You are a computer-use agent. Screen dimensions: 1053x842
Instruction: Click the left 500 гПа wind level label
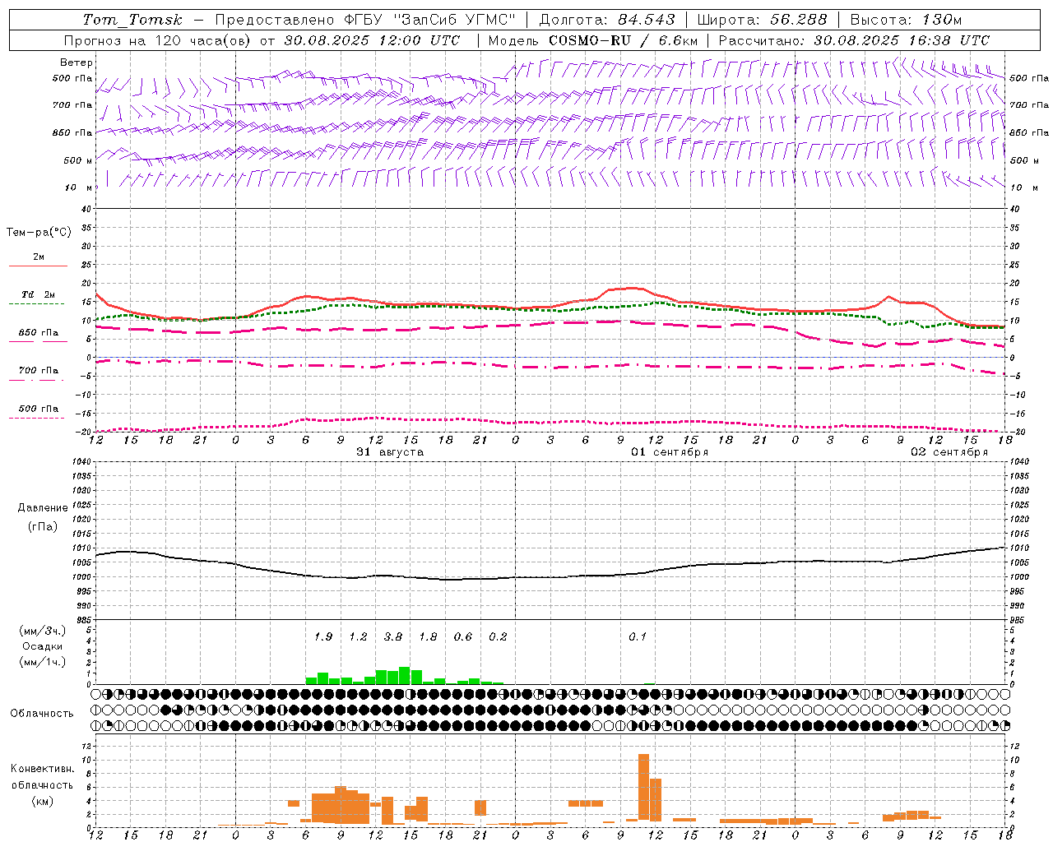[x=72, y=79]
